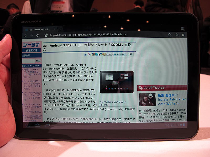Tap the 11:23 status bar clock
This screenshot has height=157, width=210.
coord(172,125)
